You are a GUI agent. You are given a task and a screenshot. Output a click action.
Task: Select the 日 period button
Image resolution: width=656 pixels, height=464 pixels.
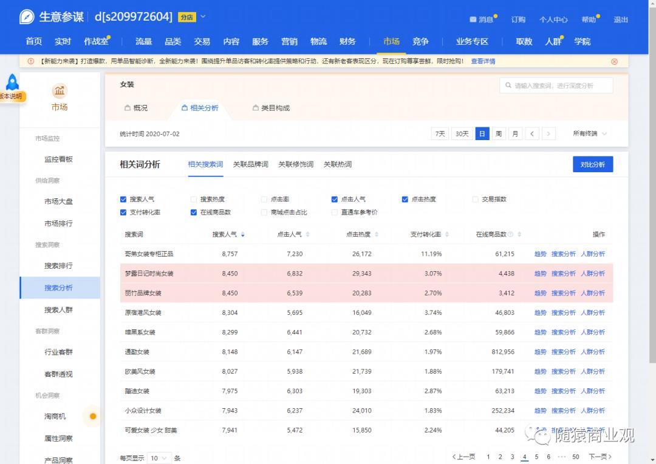coord(482,133)
